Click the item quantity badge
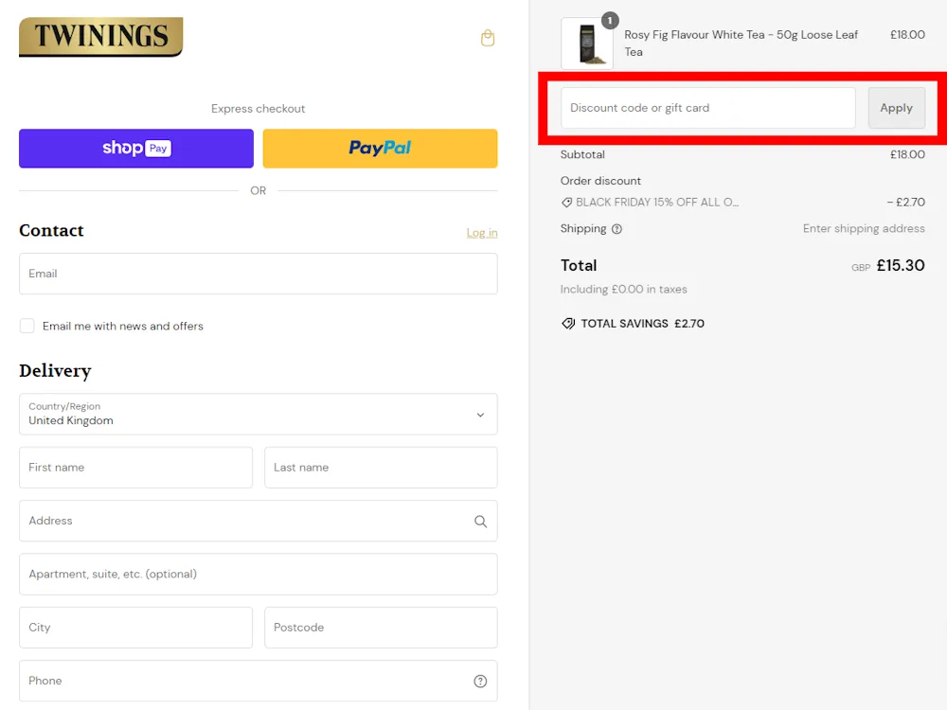The image size is (947, 710). click(610, 21)
